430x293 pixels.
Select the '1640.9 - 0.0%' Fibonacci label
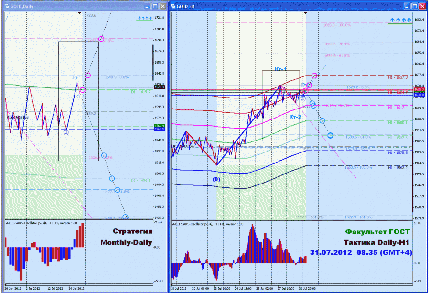[x=117, y=77]
